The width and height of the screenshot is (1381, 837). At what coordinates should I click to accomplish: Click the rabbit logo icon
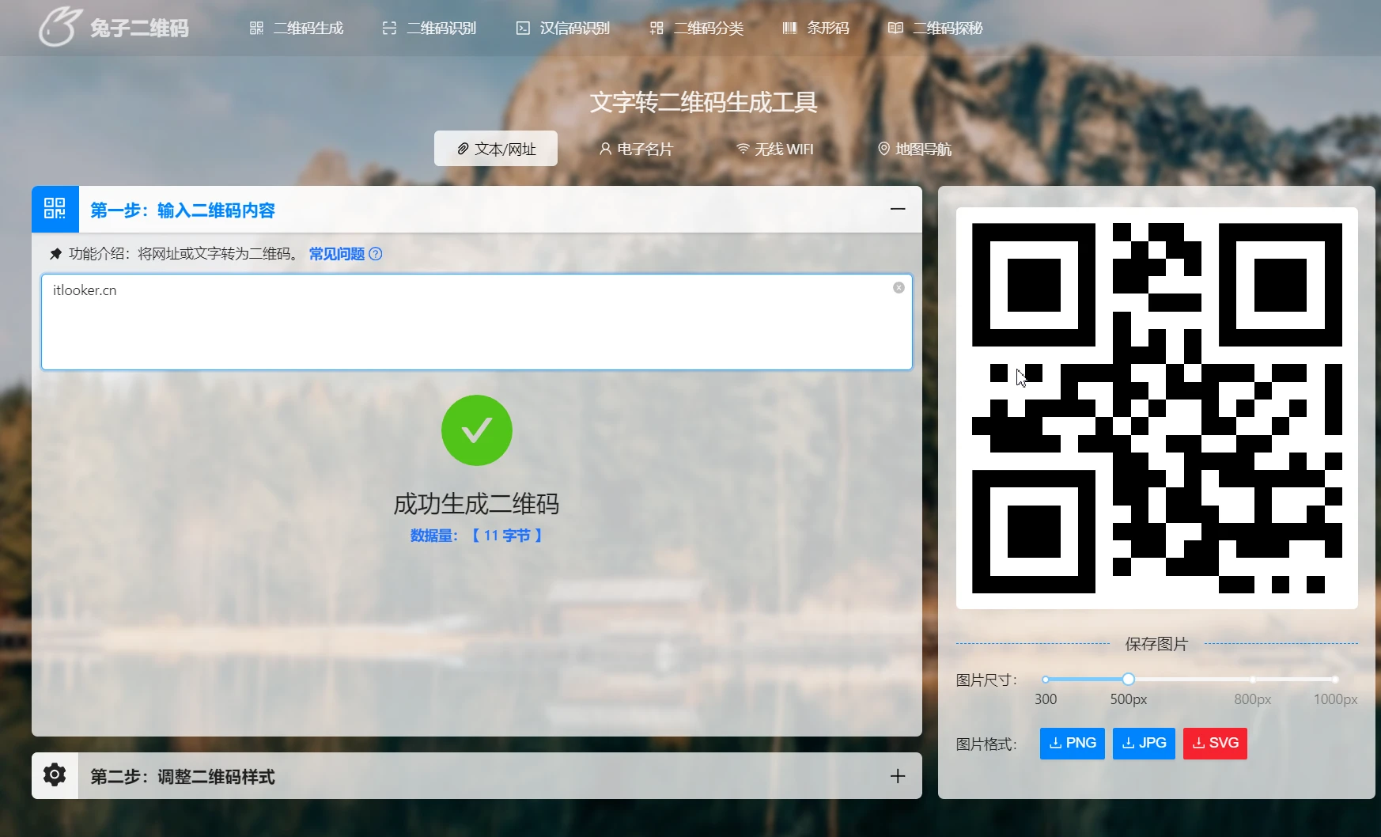click(x=61, y=28)
